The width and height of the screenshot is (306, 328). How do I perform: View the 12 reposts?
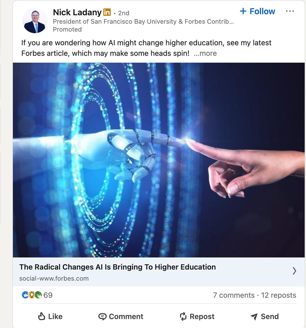(279, 295)
